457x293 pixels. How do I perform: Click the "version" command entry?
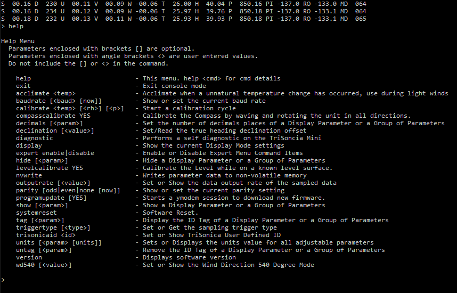coord(29,257)
